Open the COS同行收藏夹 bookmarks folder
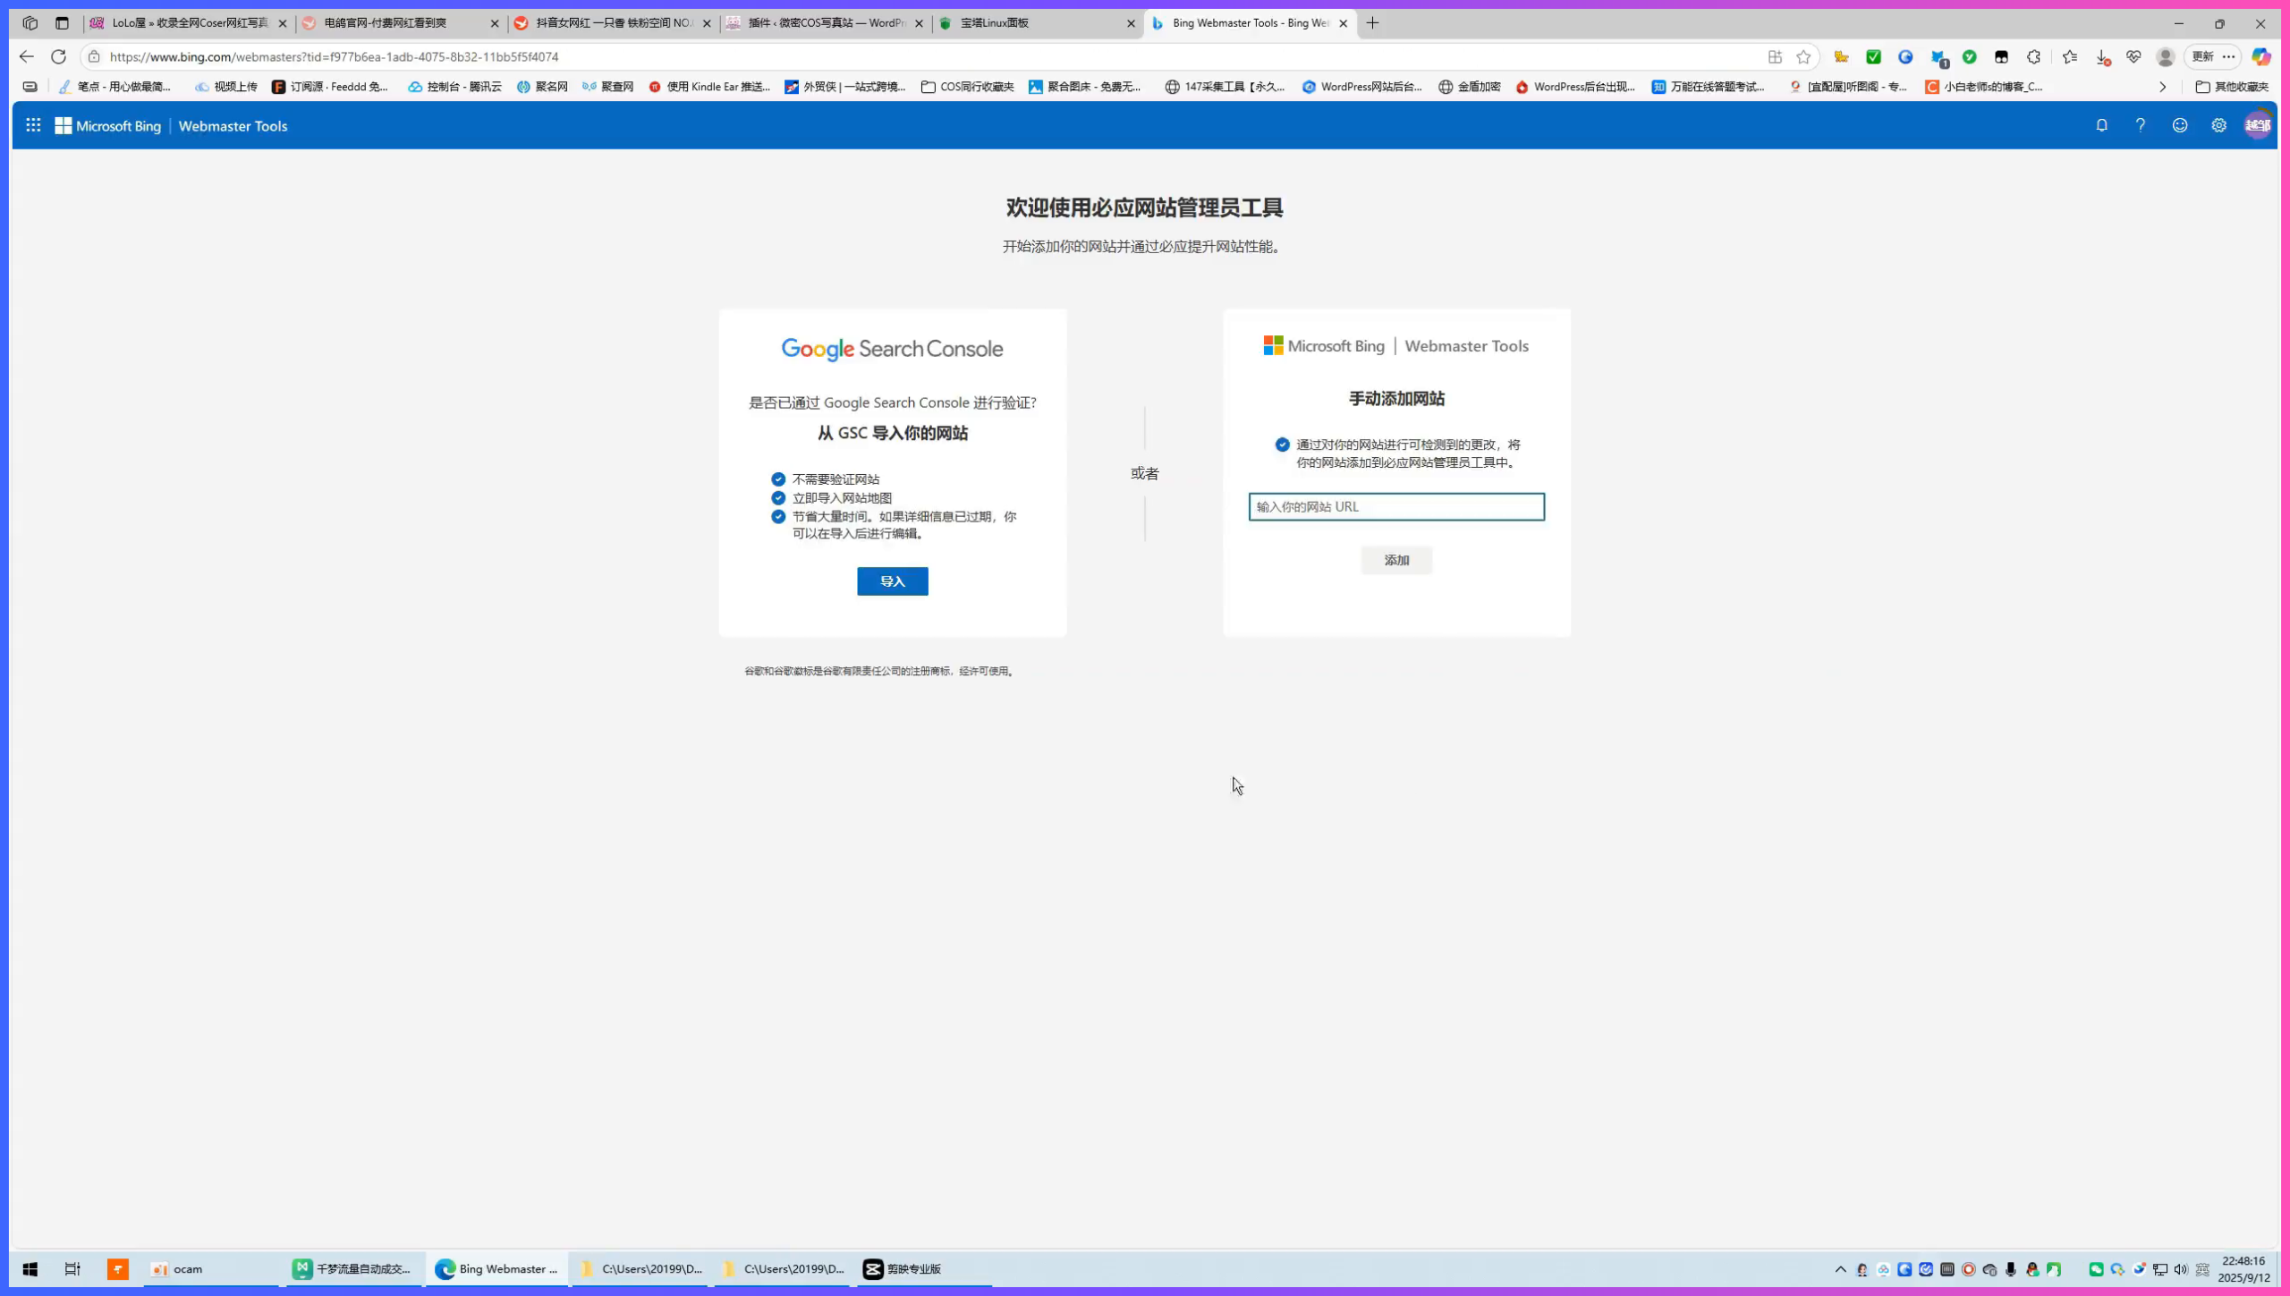The height and width of the screenshot is (1296, 2290). point(968,87)
